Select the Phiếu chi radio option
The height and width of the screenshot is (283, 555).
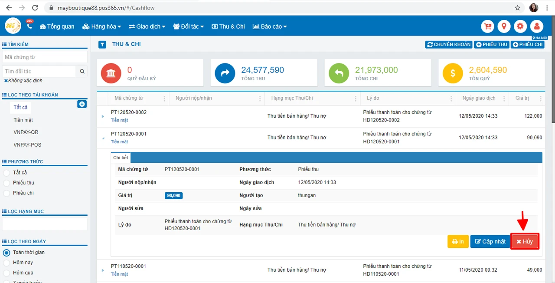pyautogui.click(x=7, y=193)
